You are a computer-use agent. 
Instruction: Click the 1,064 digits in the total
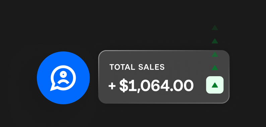pos(149,86)
